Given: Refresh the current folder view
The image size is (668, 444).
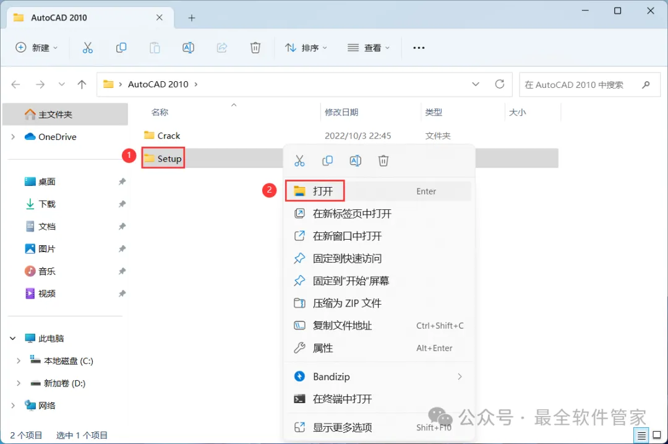Looking at the screenshot, I should [500, 84].
